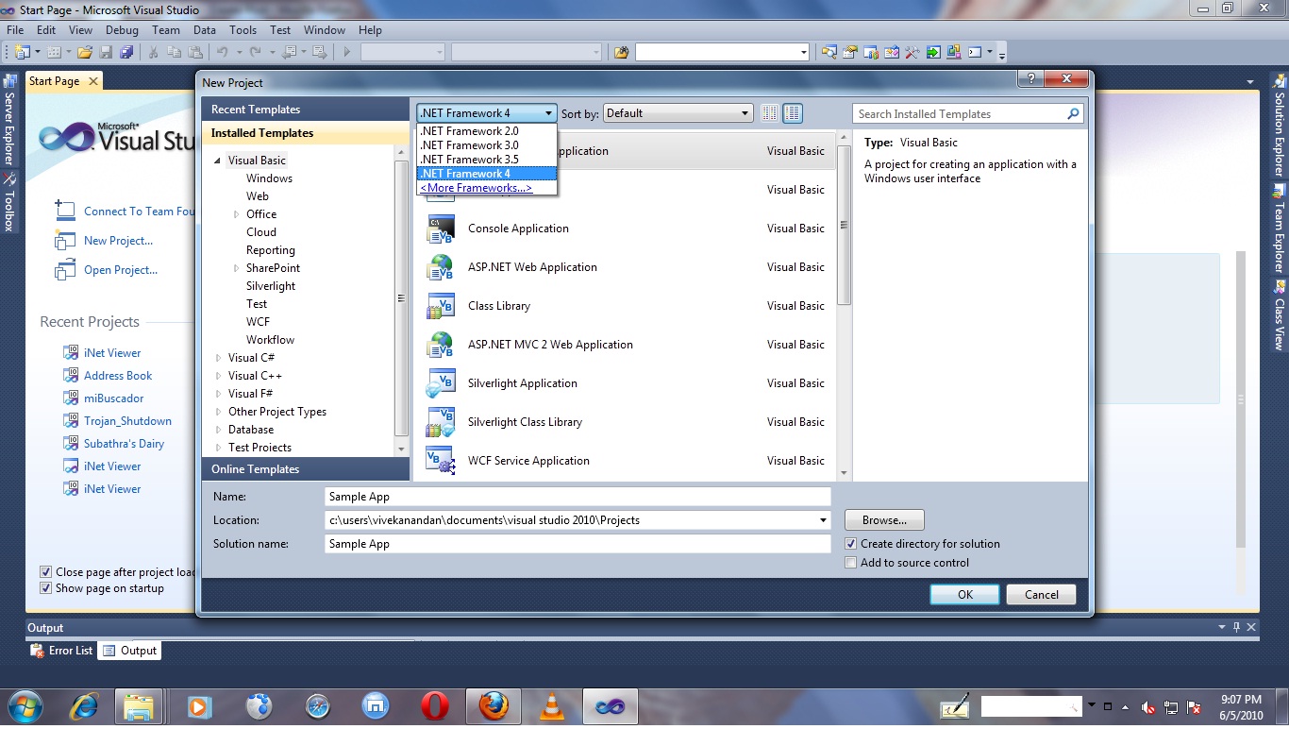This screenshot has height=729, width=1289.
Task: Click the Help question mark in New Project dialog
Action: tap(1030, 79)
